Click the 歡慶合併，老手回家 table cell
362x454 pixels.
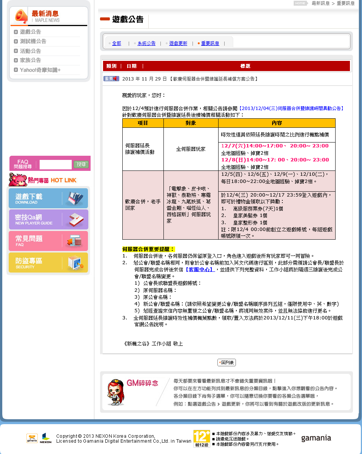pyautogui.click(x=143, y=205)
